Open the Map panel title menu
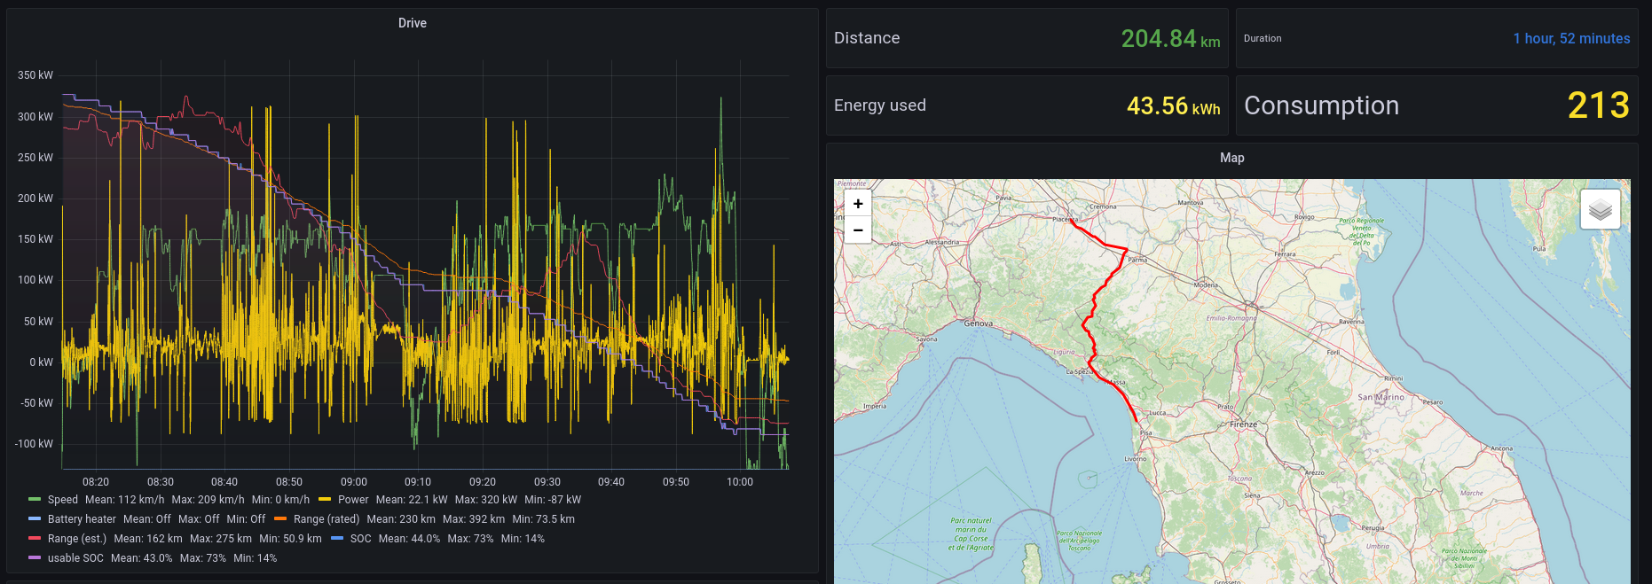Image resolution: width=1652 pixels, height=584 pixels. coord(1232,158)
